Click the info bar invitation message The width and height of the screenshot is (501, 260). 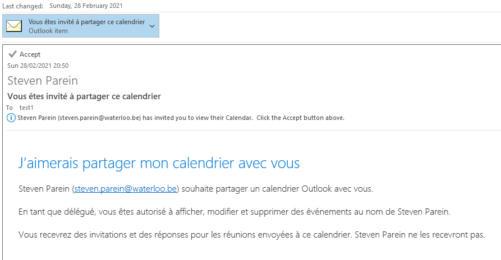pyautogui.click(x=181, y=118)
